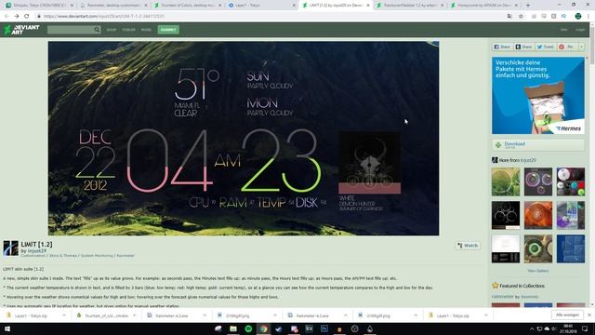This screenshot has height=335, width=595.
Task: Open the green ring on brown gallery thumbnail
Action: point(538,248)
